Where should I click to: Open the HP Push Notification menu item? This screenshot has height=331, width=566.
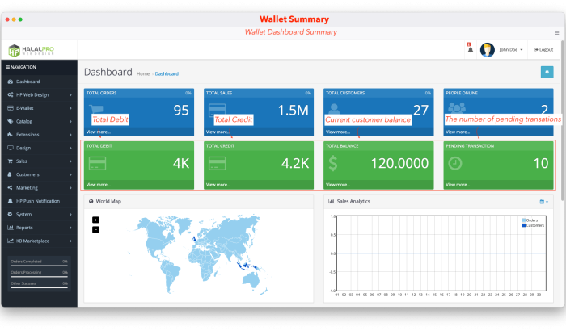click(39, 201)
